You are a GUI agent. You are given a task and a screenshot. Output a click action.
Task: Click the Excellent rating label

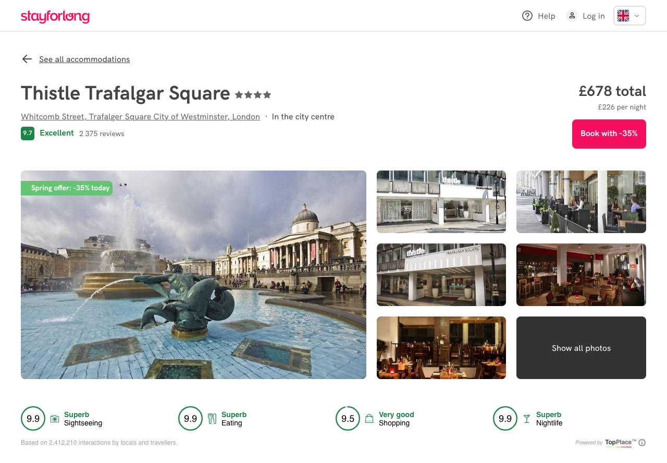point(57,133)
